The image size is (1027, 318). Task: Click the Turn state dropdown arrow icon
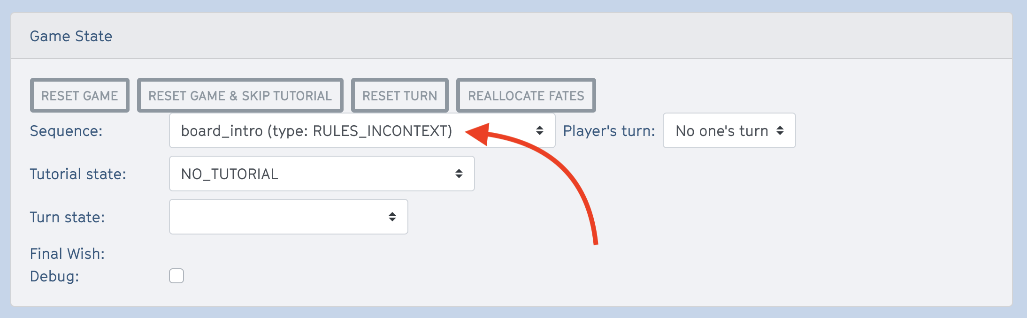point(392,217)
